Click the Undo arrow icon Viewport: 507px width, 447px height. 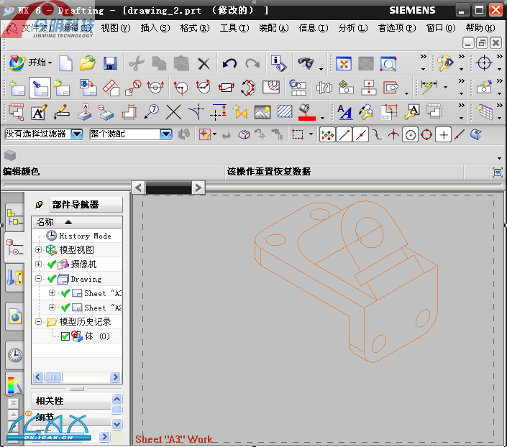coord(229,64)
